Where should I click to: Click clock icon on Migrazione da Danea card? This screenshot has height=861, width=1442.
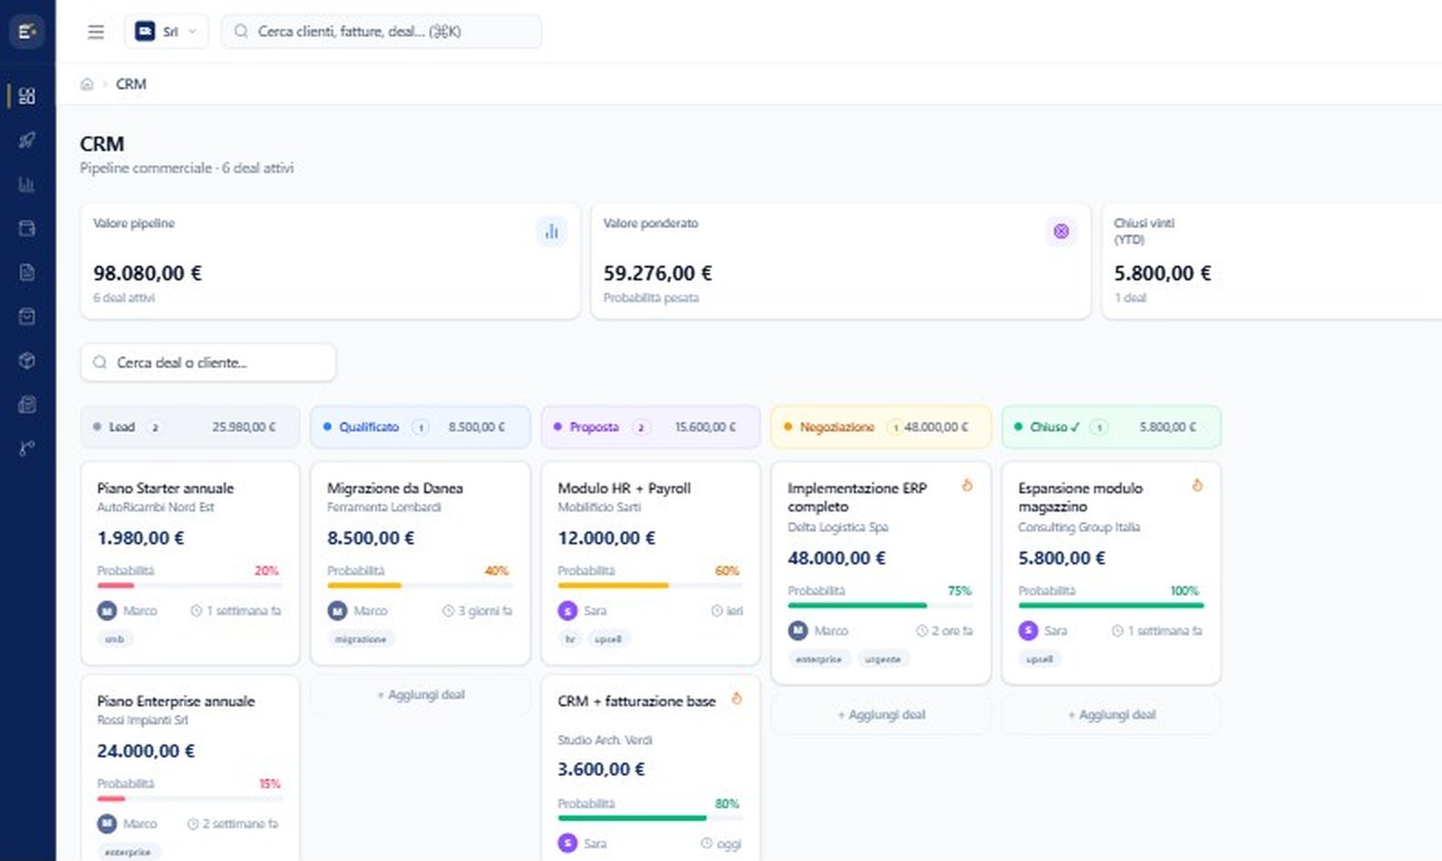(448, 611)
